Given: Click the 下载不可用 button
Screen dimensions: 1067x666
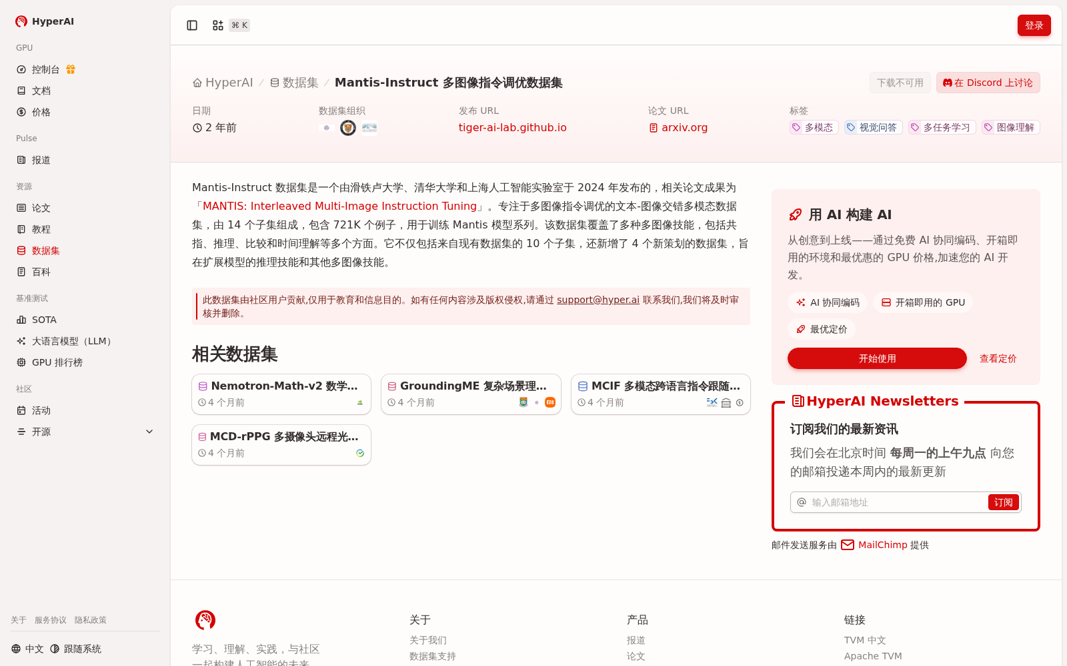Looking at the screenshot, I should point(900,83).
